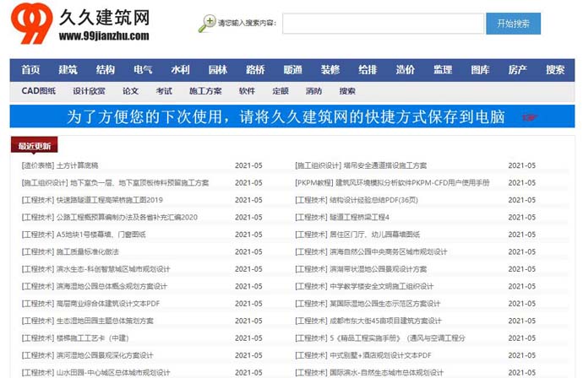Open the 水利 menu item
583x378 pixels.
(180, 70)
